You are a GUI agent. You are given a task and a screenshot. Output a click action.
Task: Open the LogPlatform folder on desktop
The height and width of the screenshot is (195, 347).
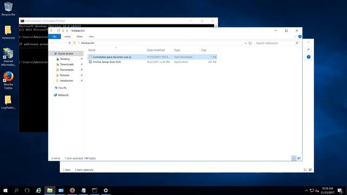pos(8,102)
